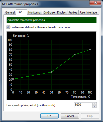Select the fan curve node at 80°C
The width and height of the screenshot is (103, 122).
click(75, 54)
